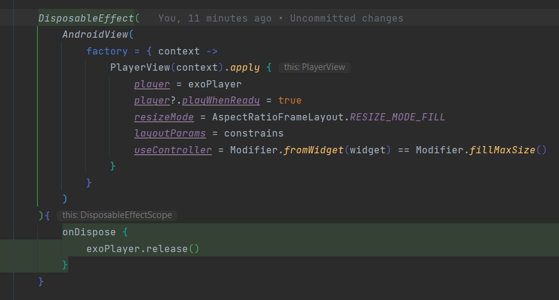559x300 pixels.
Task: Click the playWhenReady property
Action: pos(220,101)
